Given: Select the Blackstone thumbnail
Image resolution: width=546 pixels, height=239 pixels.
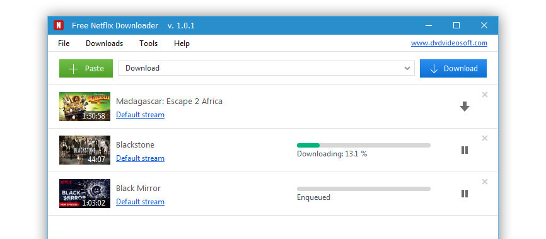Looking at the screenshot, I should (84, 150).
